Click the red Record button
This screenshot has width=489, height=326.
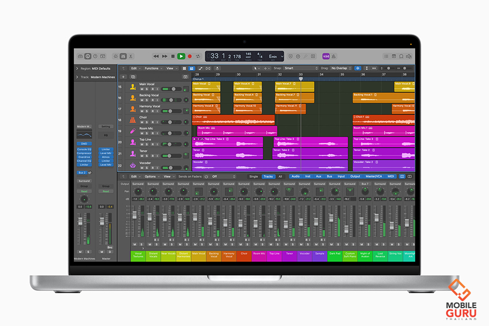(190, 57)
